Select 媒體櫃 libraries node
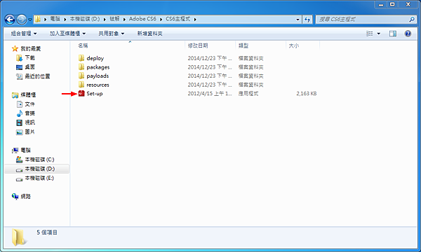The height and width of the screenshot is (252, 421). 28,94
